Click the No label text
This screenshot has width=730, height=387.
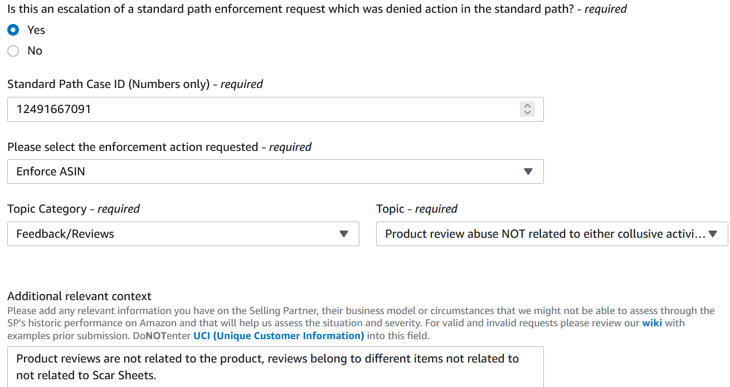point(35,51)
